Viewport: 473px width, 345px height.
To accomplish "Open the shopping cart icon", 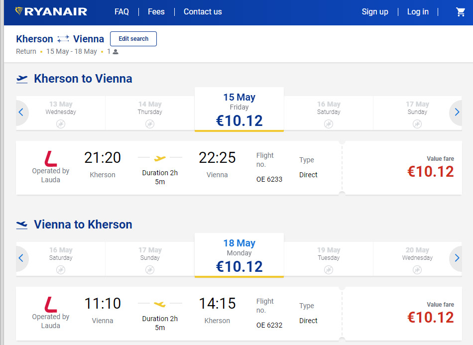I will click(x=461, y=12).
